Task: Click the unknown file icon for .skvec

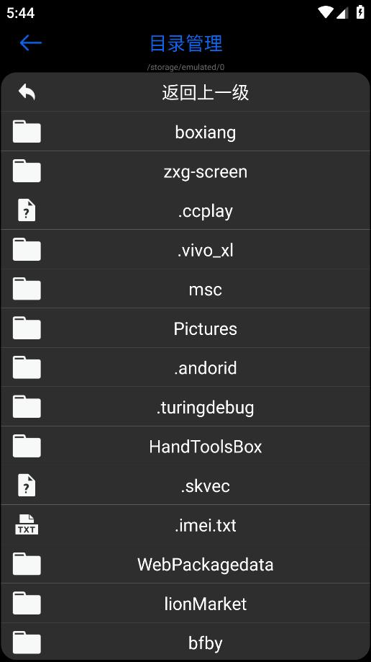Action: (27, 485)
